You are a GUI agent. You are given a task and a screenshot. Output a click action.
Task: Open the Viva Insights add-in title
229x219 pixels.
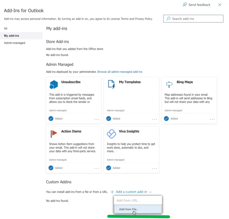(129, 131)
